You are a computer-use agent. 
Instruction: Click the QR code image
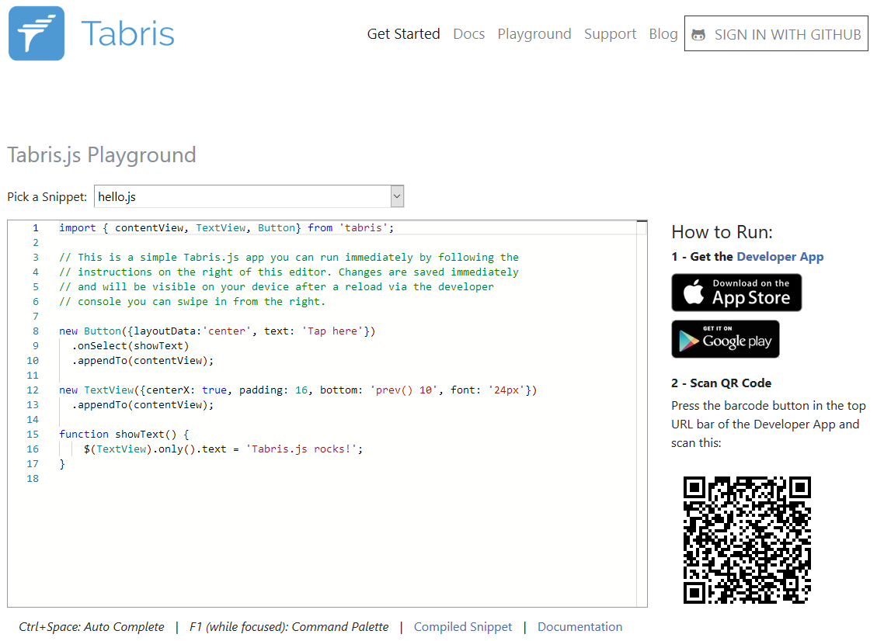[x=747, y=540]
